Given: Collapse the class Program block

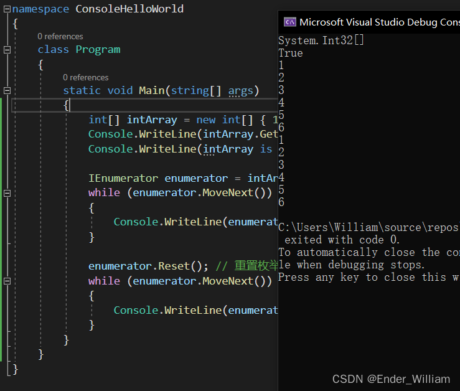Looking at the screenshot, I should tap(7, 50).
